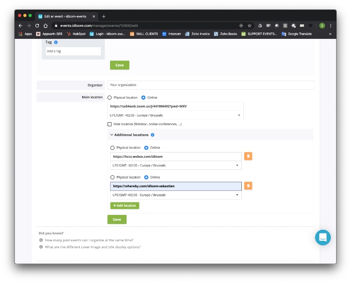This screenshot has width=351, height=283.
Task: Open the Google Translate bookmark
Action: 297,34
